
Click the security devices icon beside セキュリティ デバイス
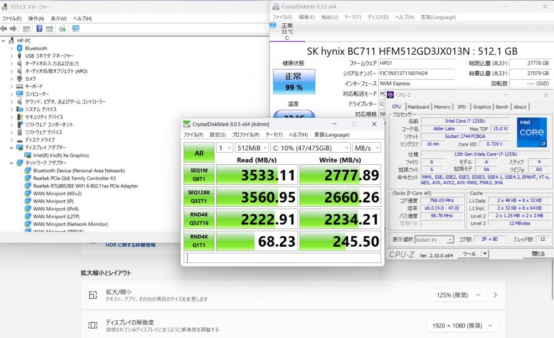20,117
